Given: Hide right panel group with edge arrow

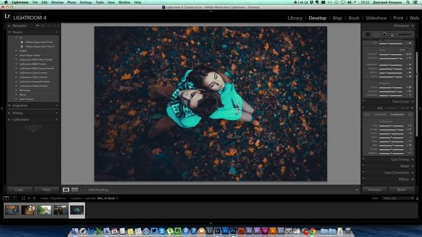Looking at the screenshot, I should point(420,109).
